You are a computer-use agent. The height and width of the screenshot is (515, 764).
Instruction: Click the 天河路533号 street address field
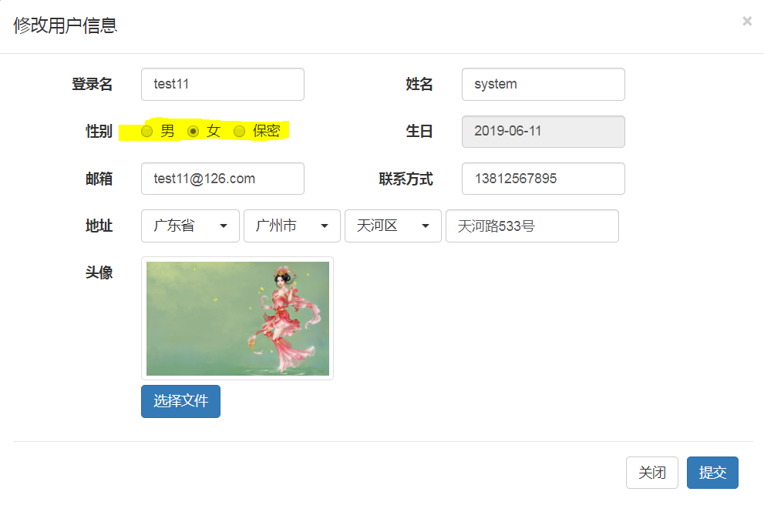[x=532, y=226]
